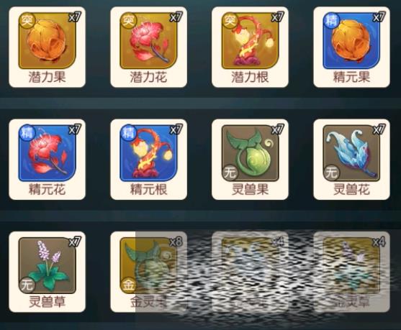This screenshot has height=330, width=401.
Task: Select the 灵兽草 purple herb item
Action: 47,272
